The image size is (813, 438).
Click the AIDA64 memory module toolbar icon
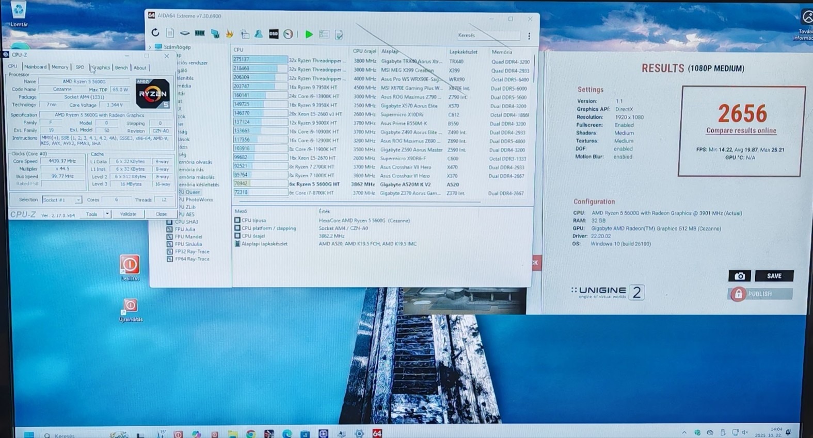point(200,33)
